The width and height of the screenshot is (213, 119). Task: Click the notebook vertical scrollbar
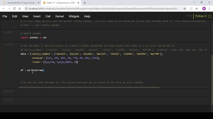pyautogui.click(x=212, y=80)
